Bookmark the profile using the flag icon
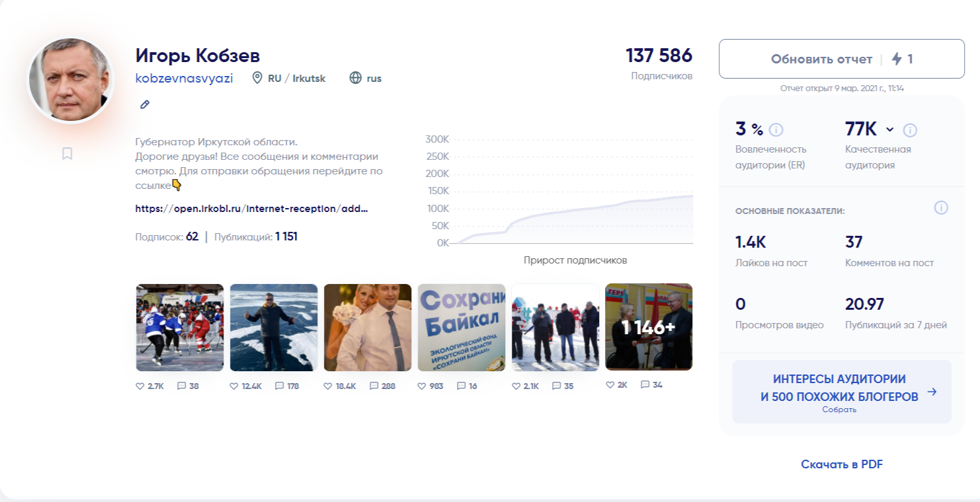980x502 pixels. [x=67, y=153]
